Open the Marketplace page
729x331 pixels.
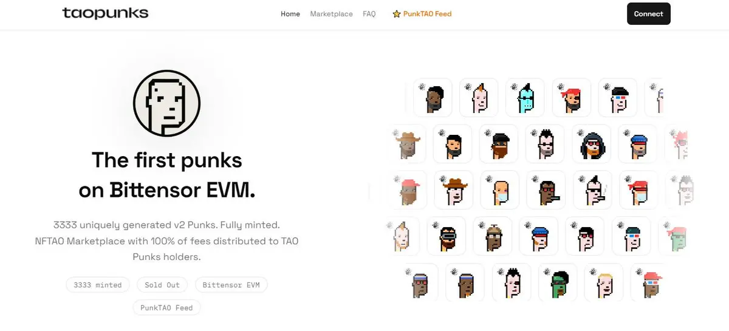(x=331, y=14)
